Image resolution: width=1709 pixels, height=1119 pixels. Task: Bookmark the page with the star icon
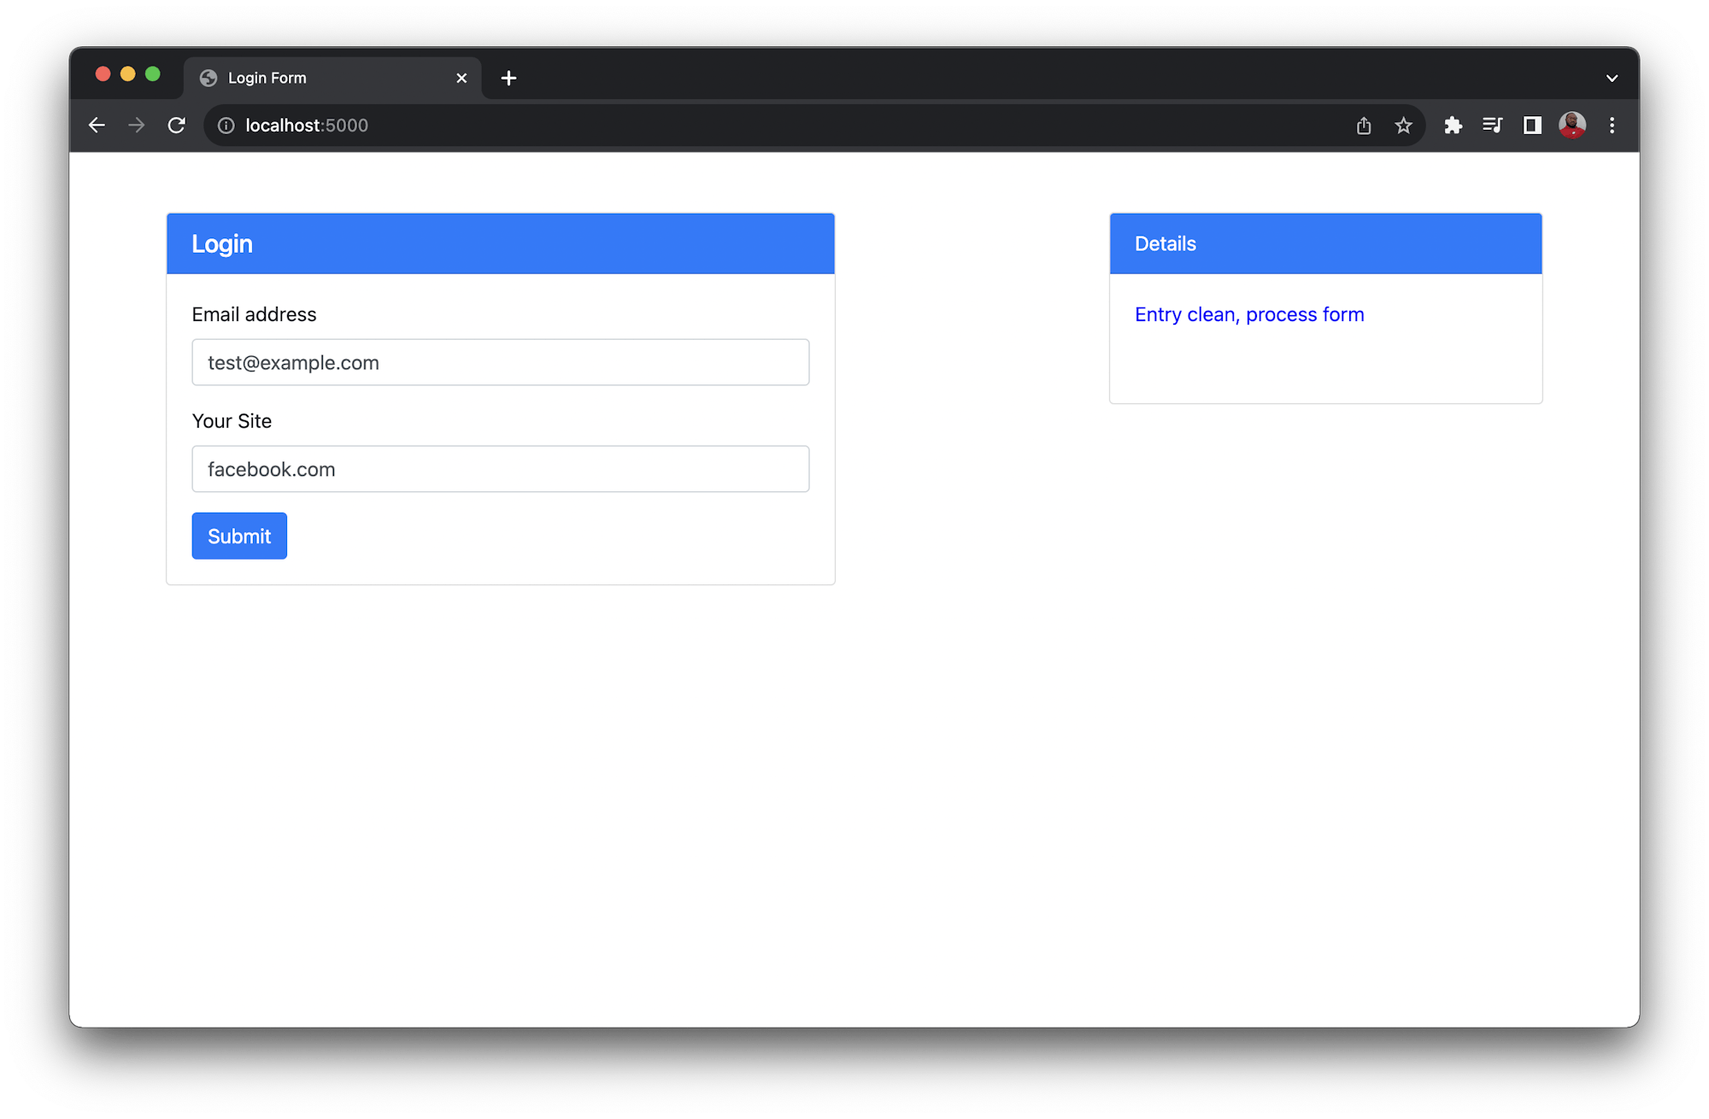[x=1404, y=125]
